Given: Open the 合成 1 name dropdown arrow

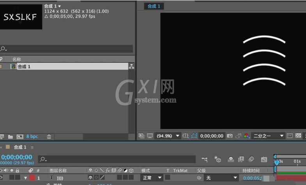Looking at the screenshot, I should (x=59, y=6).
